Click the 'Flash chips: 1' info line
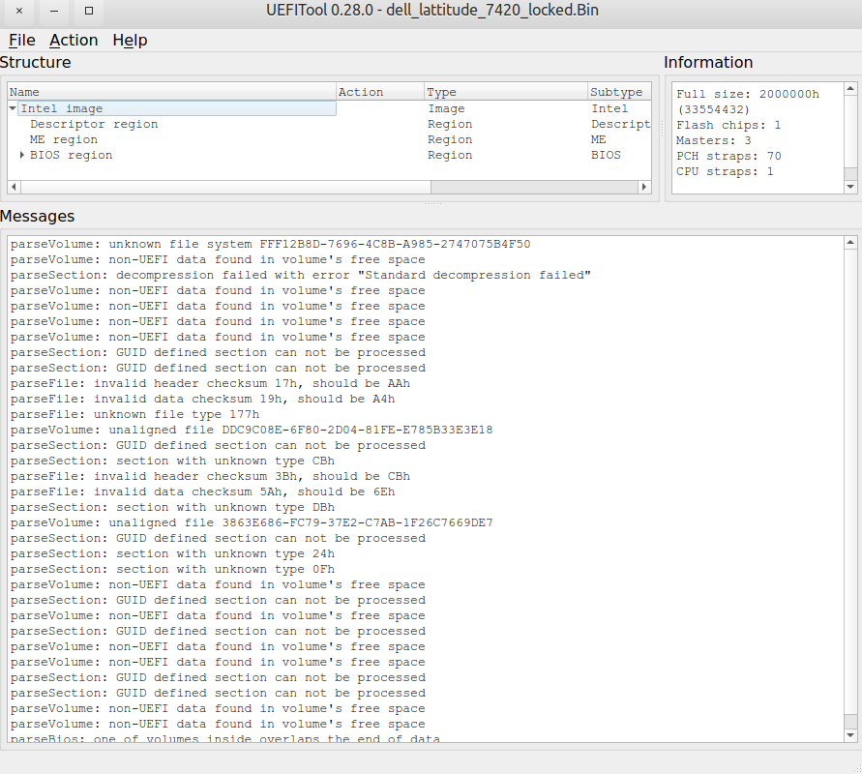Viewport: 862px width, 774px height. pyautogui.click(x=728, y=125)
